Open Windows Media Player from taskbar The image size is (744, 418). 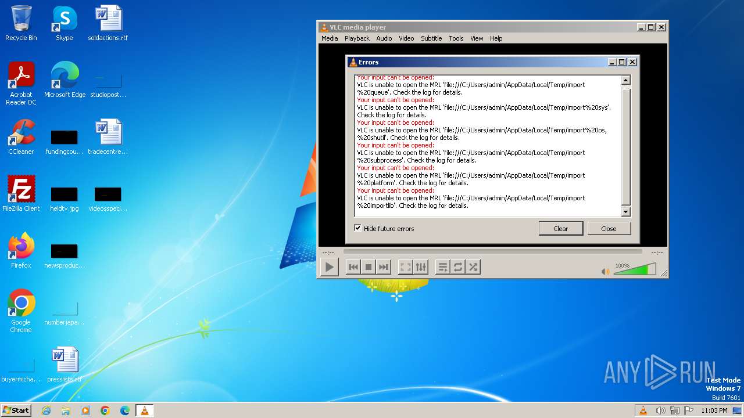coord(85,410)
